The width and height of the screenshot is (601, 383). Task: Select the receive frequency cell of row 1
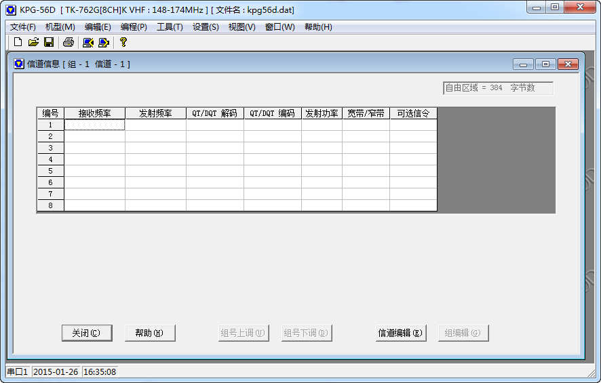tap(94, 125)
